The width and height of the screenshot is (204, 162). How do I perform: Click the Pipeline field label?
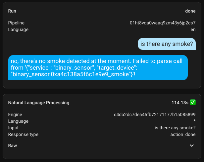click(17, 23)
